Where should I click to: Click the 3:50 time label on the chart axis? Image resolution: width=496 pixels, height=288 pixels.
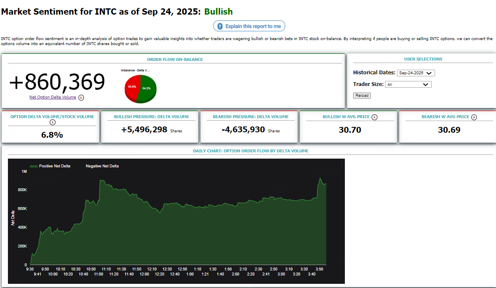click(x=319, y=269)
